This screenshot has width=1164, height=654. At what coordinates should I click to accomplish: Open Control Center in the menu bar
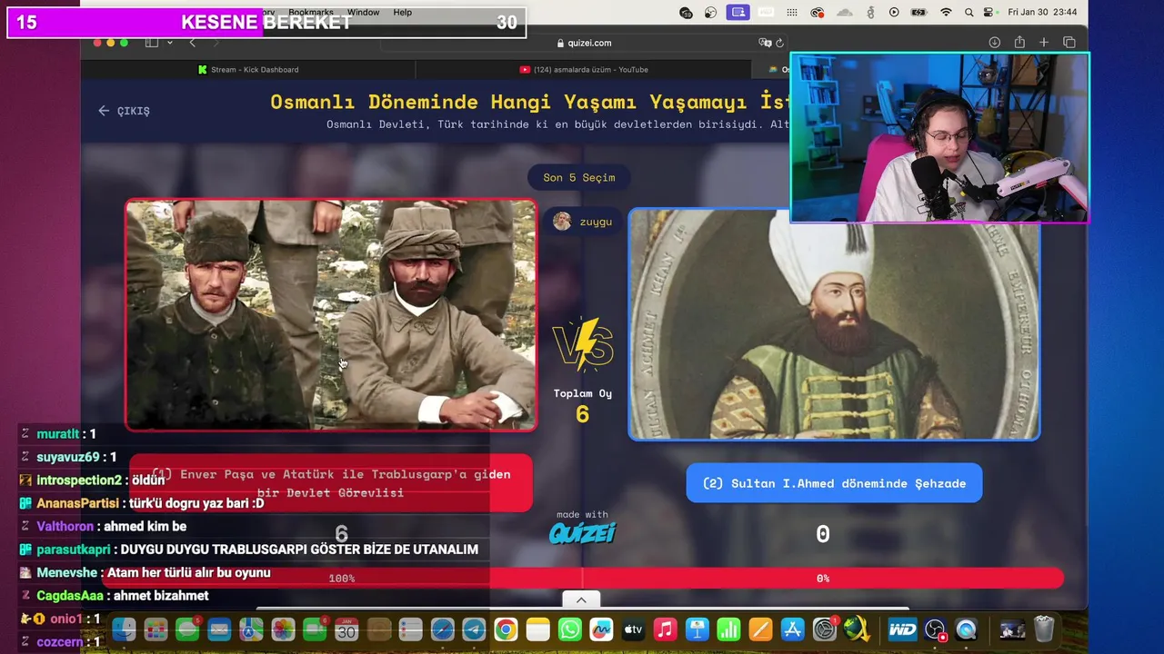[988, 13]
